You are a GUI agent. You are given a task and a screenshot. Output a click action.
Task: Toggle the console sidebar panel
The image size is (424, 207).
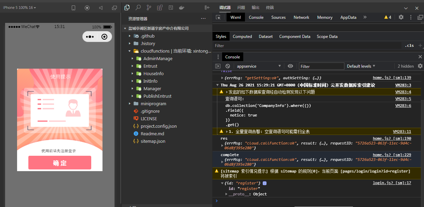[218, 66]
